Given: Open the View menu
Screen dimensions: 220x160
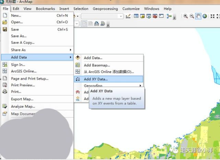Looking at the screenshot, I should coord(27,9).
